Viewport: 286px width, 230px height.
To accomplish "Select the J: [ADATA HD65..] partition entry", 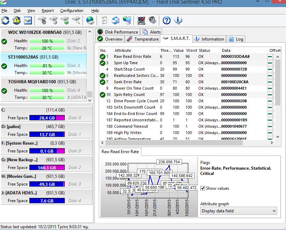I will tap(46, 197).
